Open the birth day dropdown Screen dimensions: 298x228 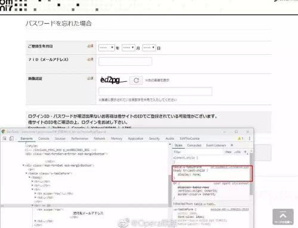point(149,48)
